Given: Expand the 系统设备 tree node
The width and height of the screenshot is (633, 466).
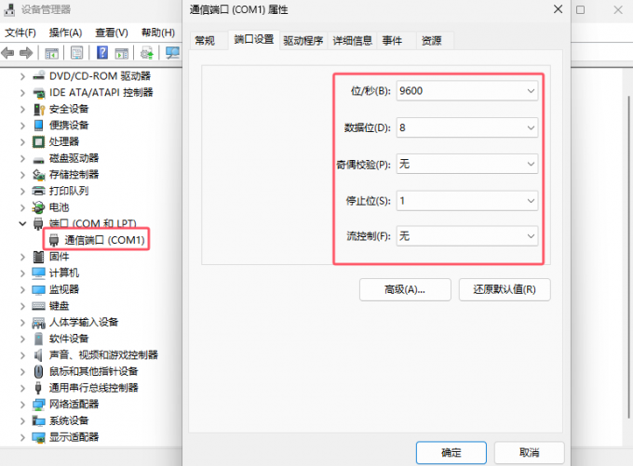Looking at the screenshot, I should click(22, 420).
